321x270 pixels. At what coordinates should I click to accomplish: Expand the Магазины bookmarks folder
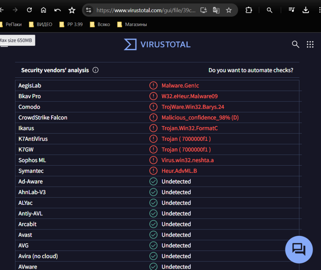(131, 24)
